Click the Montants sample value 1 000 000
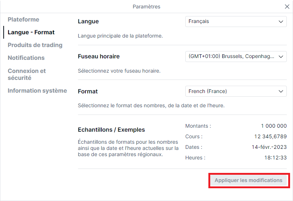The height and width of the screenshot is (201, 293). (274, 126)
